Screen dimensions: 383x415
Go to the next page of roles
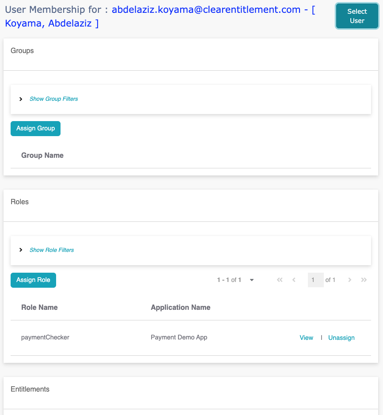click(x=350, y=280)
